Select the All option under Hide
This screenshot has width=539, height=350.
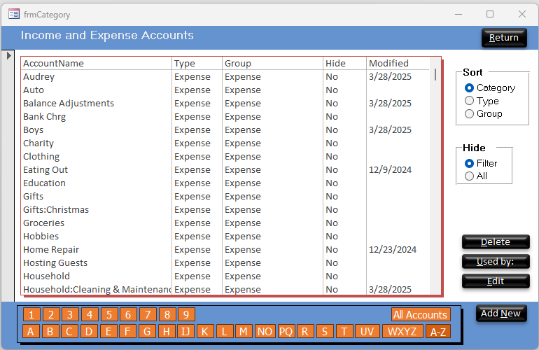[x=469, y=176]
